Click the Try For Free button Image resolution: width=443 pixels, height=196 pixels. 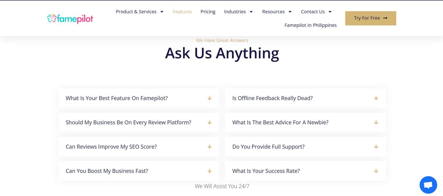tap(370, 18)
